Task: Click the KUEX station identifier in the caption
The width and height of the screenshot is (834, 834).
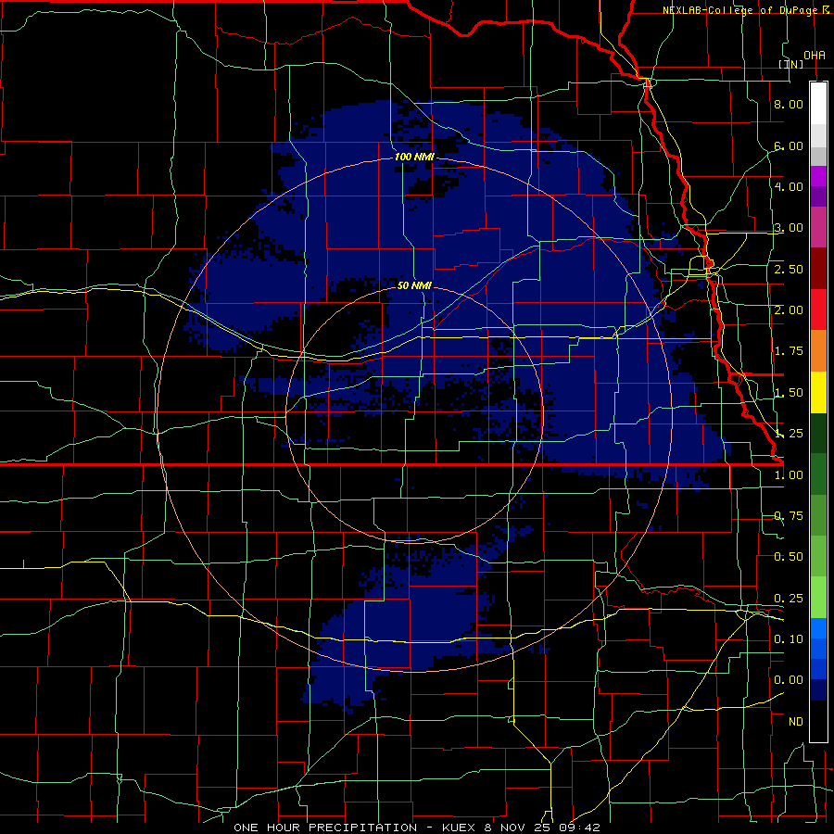Action: (461, 828)
